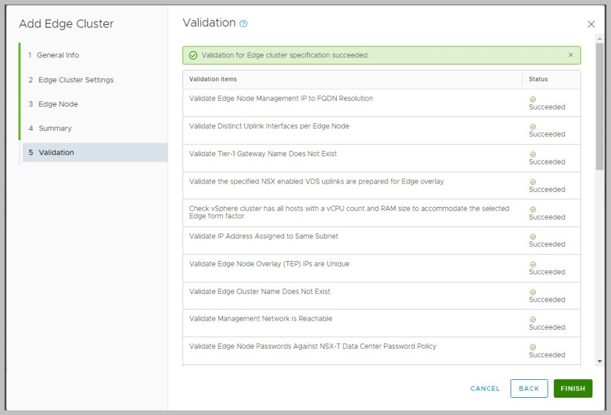The height and width of the screenshot is (415, 611).
Task: Jump to the Summary step
Action: (x=55, y=128)
